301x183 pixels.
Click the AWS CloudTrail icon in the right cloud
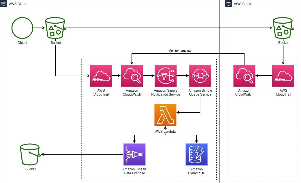[x=283, y=76]
